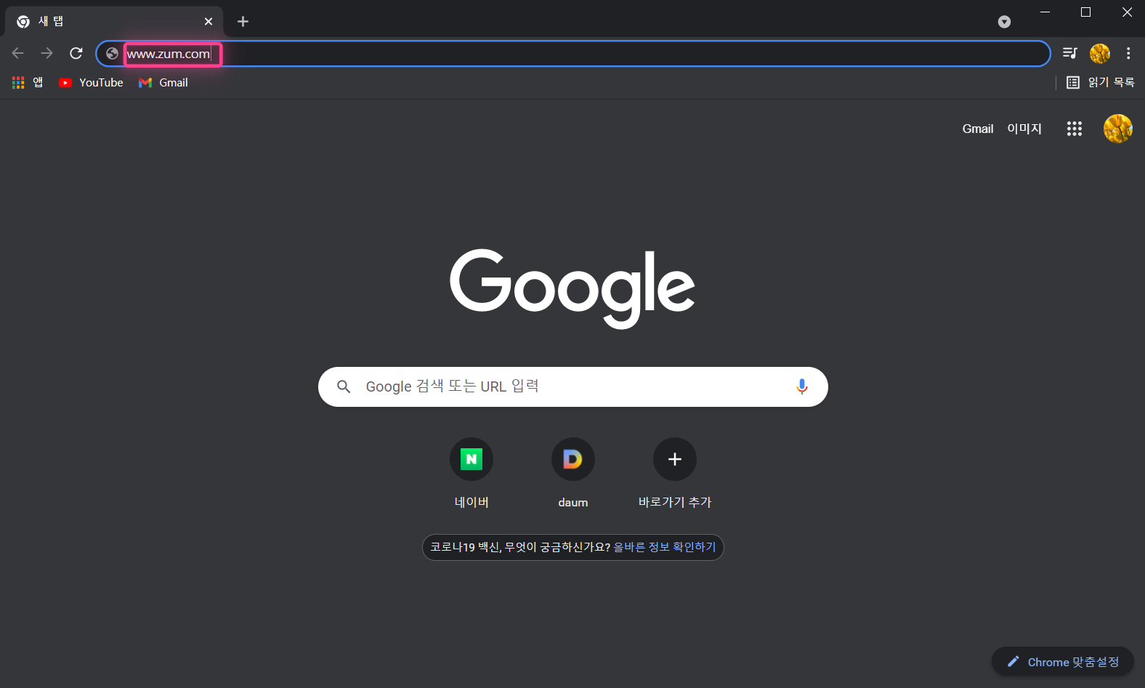The image size is (1145, 688).
Task: Click the globe site info icon
Action: pos(112,53)
